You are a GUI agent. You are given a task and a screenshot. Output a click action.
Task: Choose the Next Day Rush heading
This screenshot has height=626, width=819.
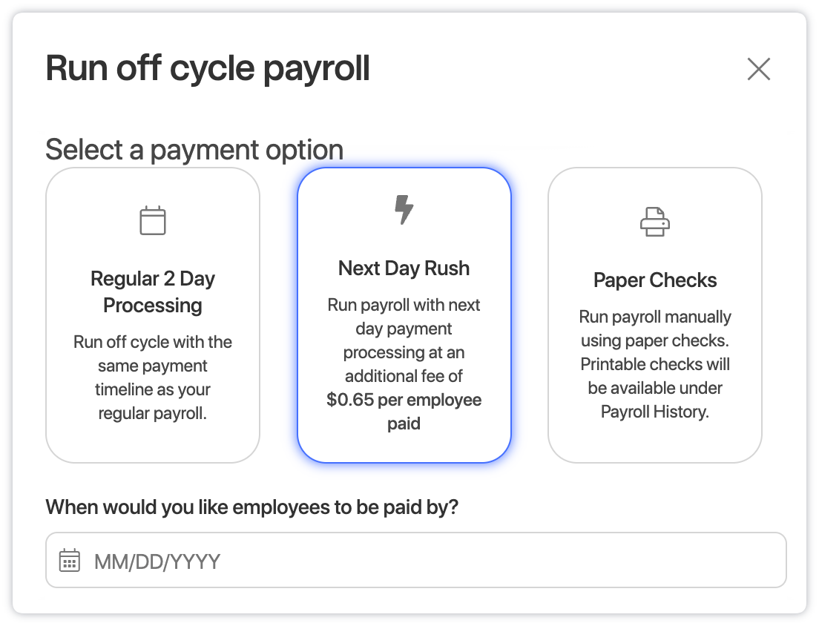tap(404, 268)
